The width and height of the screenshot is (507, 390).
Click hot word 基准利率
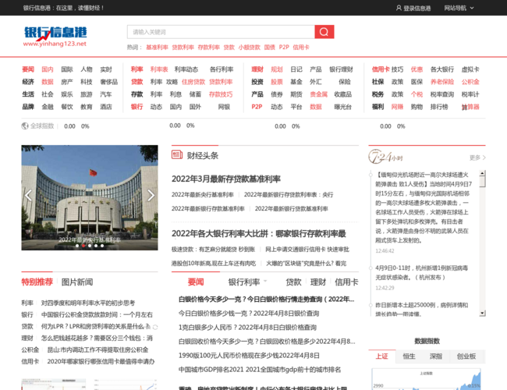157,48
